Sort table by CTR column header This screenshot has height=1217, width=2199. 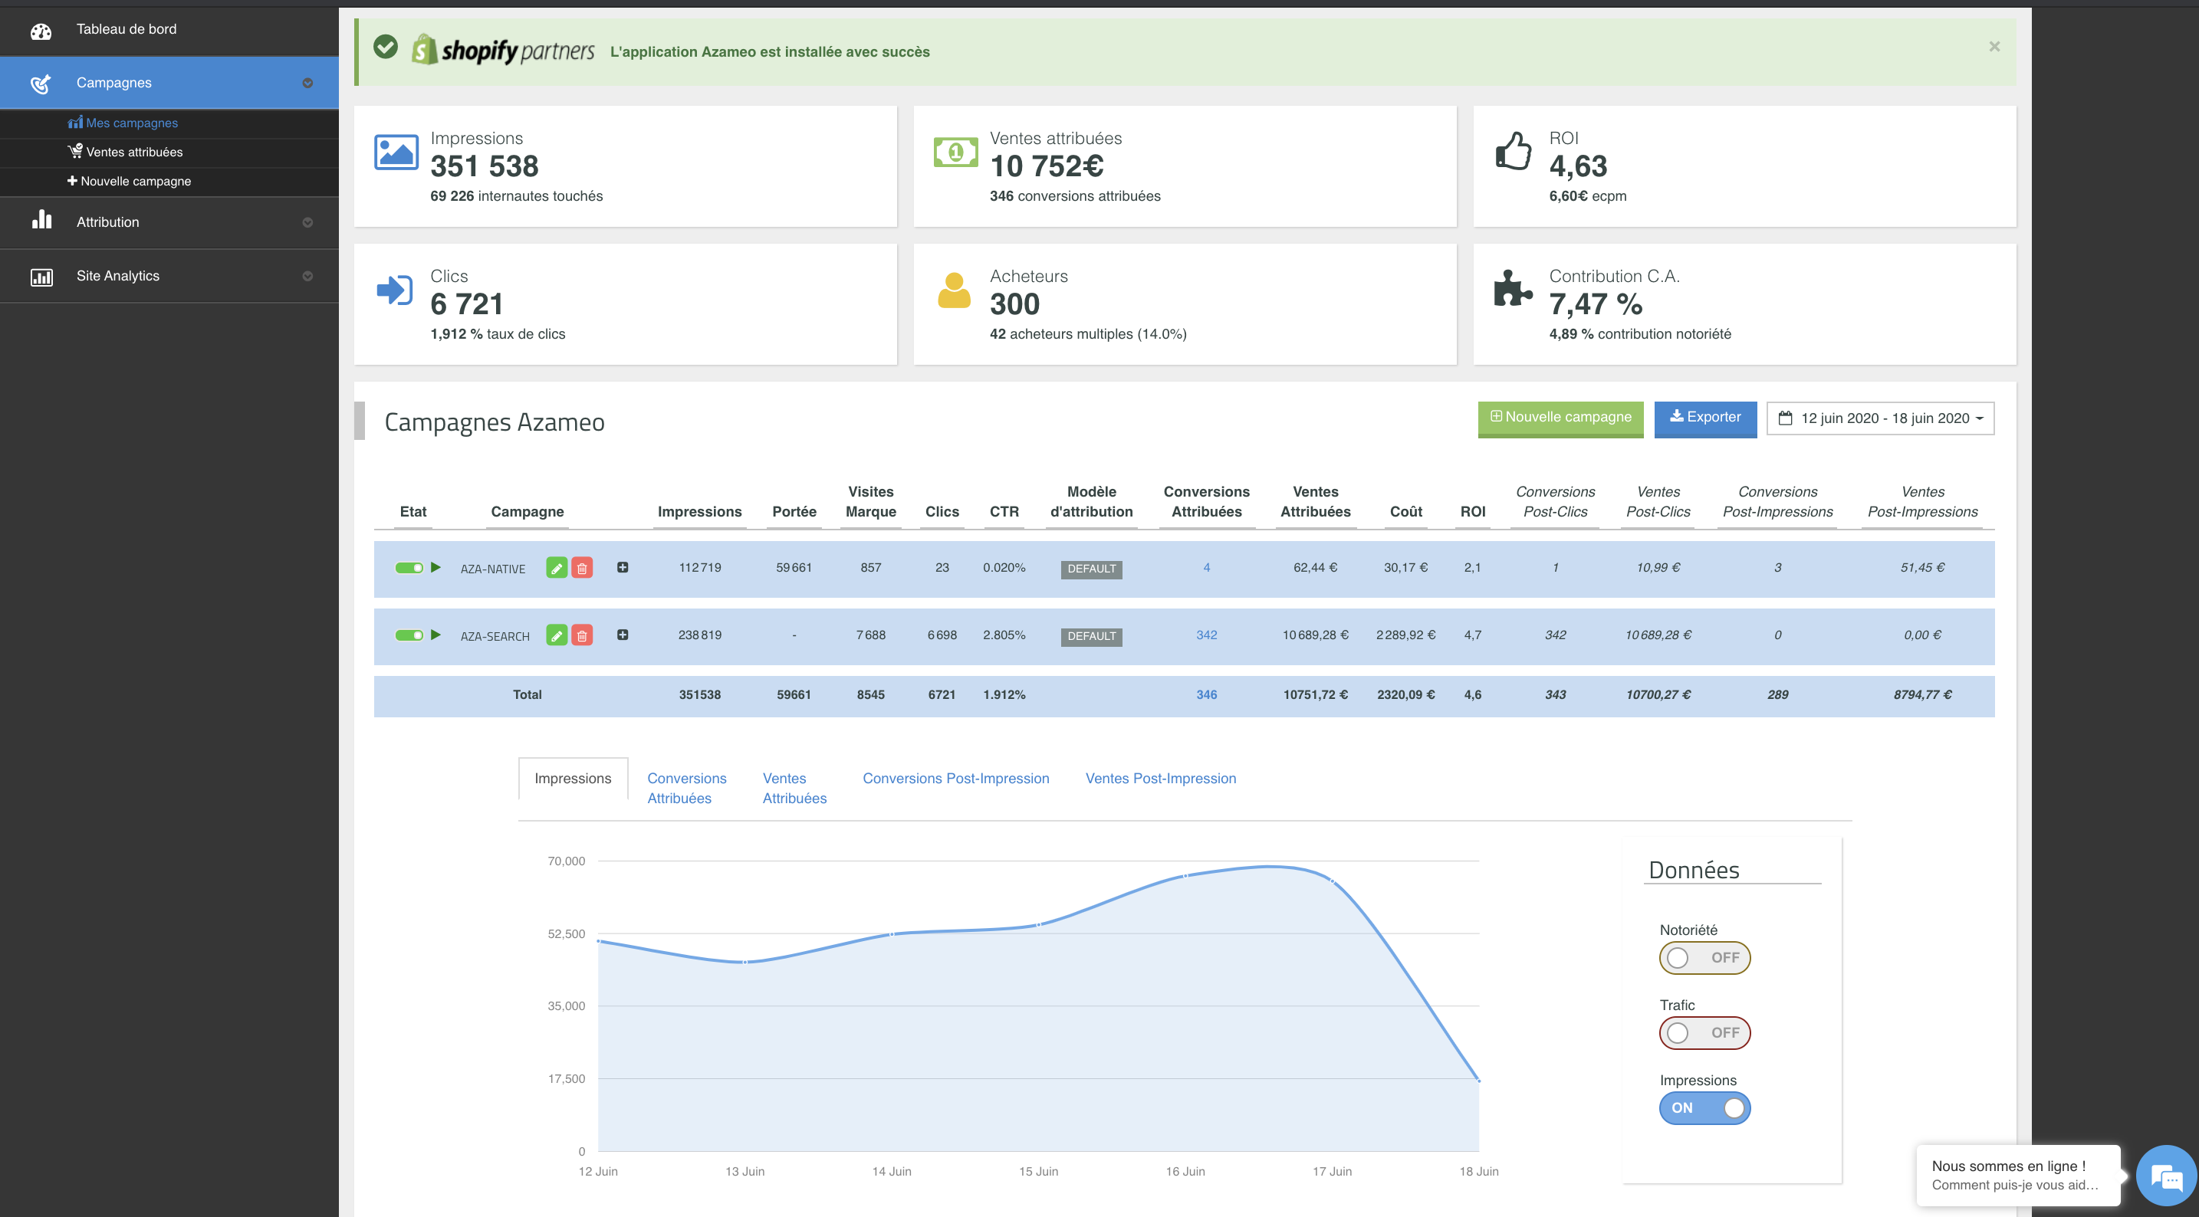[1004, 511]
